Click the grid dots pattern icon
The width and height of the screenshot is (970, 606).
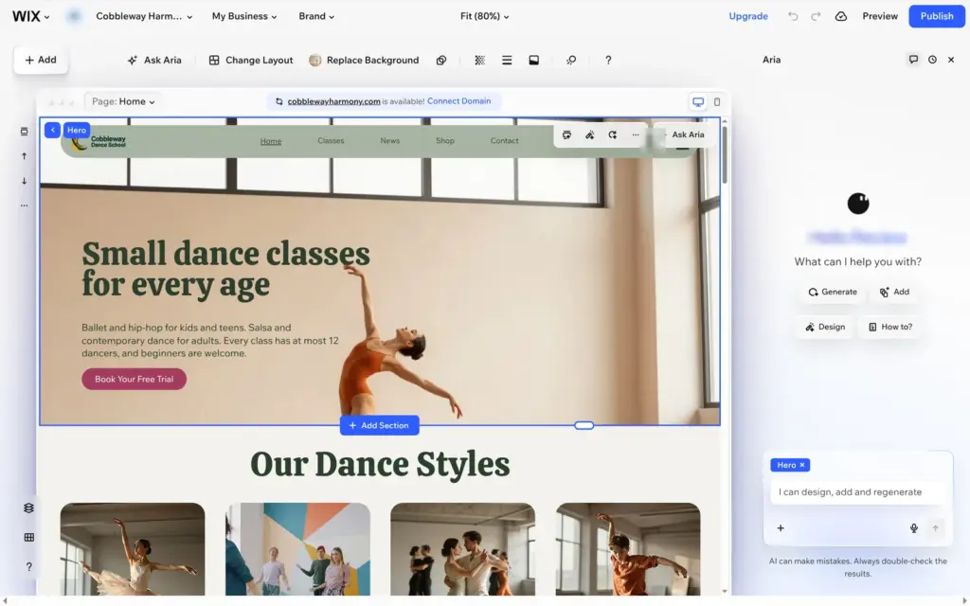(479, 60)
